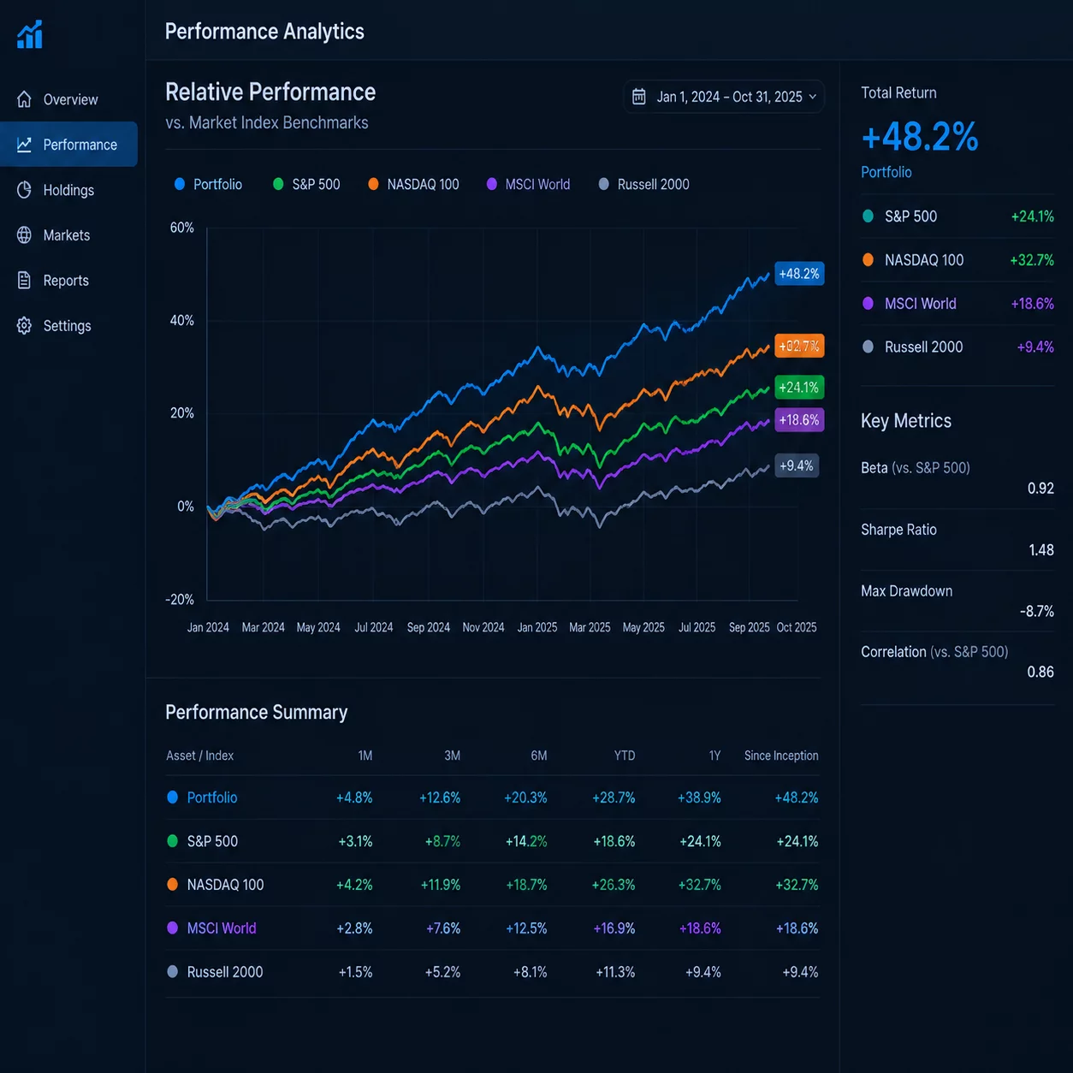Toggle the MSCI World series in chart legend
Viewport: 1073px width, 1073px height.
tap(528, 184)
